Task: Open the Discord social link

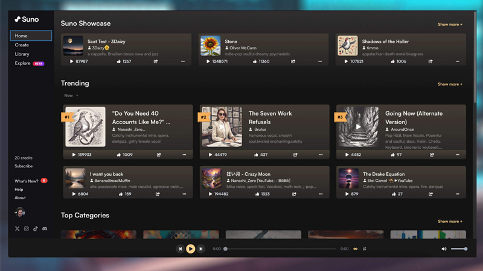Action: (45, 229)
